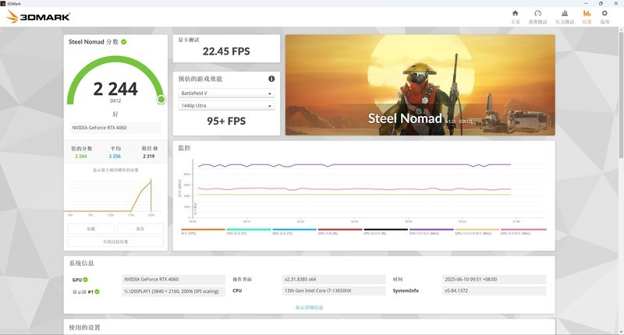Viewport: 624px width, 335px height.
Task: Click the green validation check beside Steel Nomad 分数
Action: 124,42
